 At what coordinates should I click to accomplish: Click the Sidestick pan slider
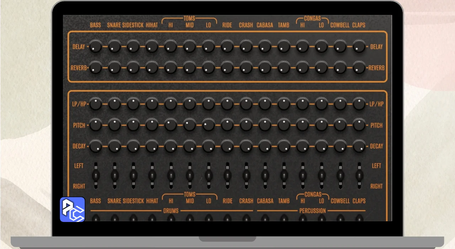133,175
